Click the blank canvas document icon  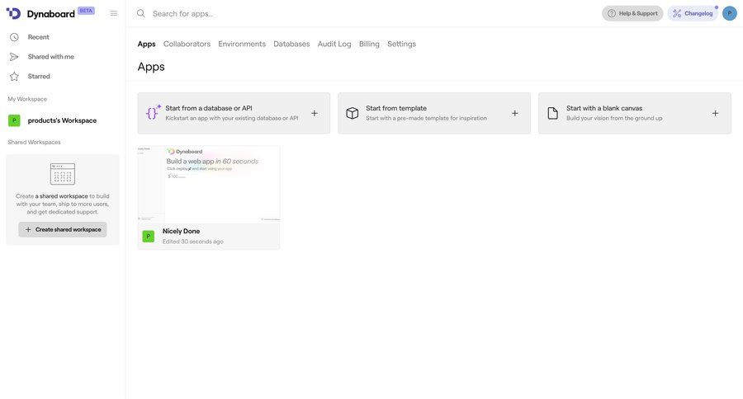pyautogui.click(x=553, y=113)
